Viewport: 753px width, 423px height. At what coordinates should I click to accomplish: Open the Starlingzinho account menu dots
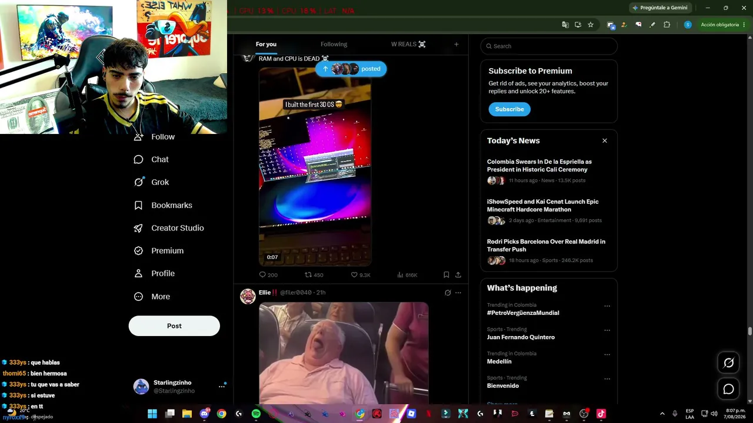click(222, 387)
